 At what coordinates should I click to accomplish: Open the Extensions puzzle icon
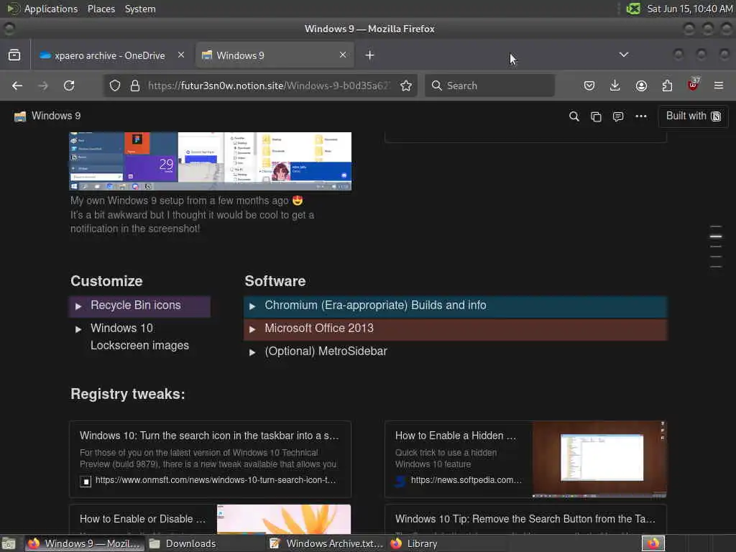click(667, 86)
